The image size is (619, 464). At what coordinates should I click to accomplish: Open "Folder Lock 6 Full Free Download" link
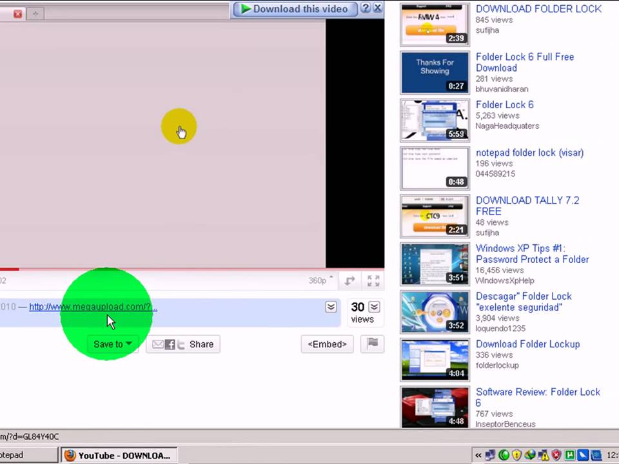[x=525, y=63]
